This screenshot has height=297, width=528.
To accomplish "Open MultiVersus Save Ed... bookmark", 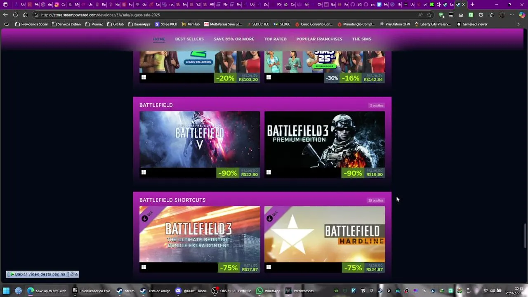I will click(223, 24).
